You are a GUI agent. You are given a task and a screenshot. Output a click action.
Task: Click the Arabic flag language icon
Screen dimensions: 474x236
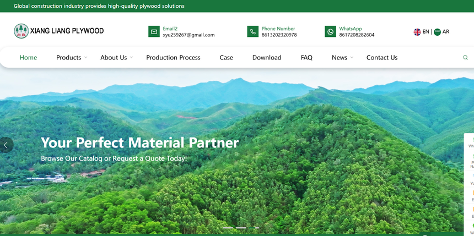tap(437, 32)
